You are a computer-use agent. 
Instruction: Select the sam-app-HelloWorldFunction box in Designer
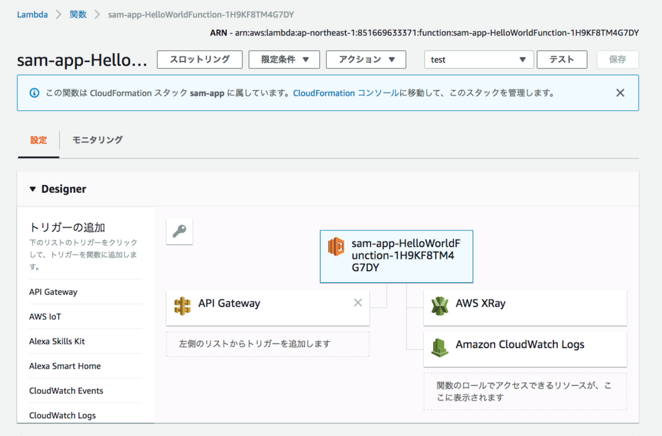coord(396,256)
